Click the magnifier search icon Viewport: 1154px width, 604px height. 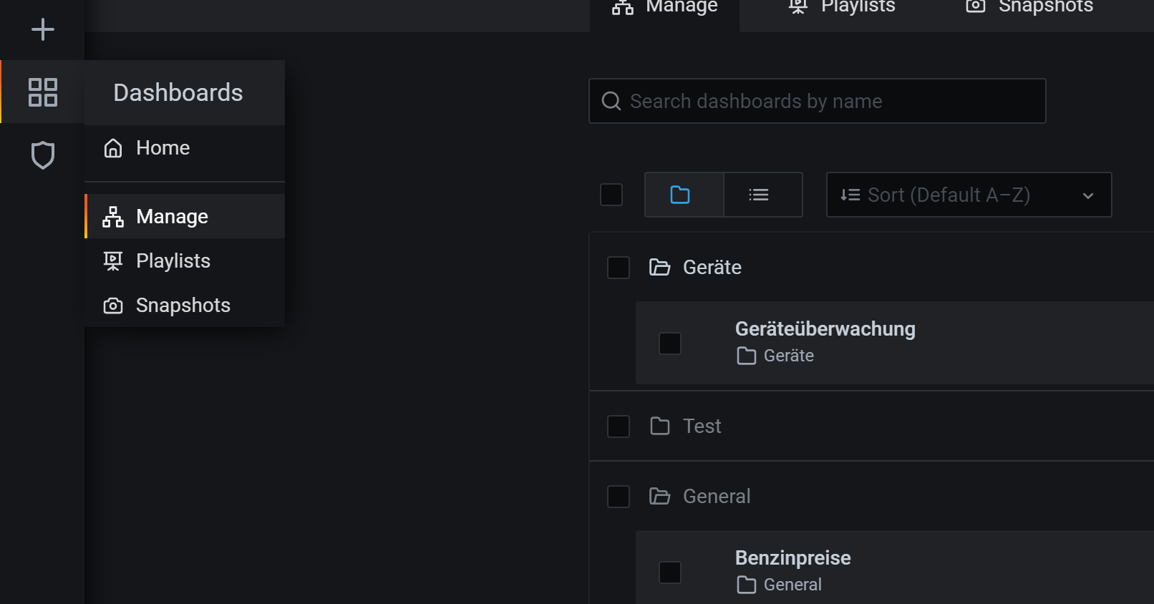click(x=611, y=101)
